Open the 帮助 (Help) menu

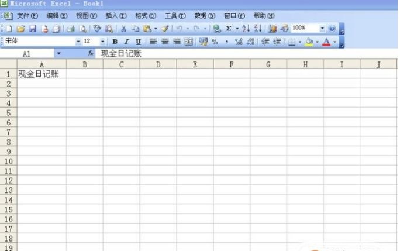coord(264,16)
